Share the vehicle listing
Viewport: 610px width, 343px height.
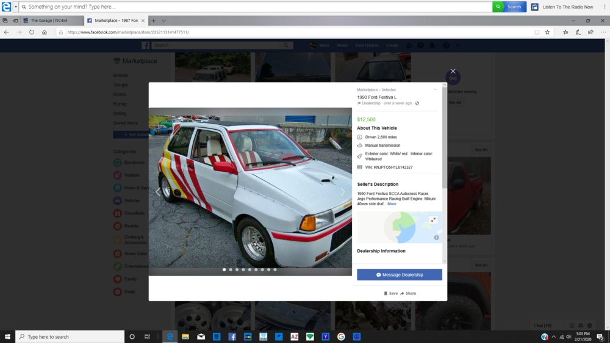coord(408,294)
